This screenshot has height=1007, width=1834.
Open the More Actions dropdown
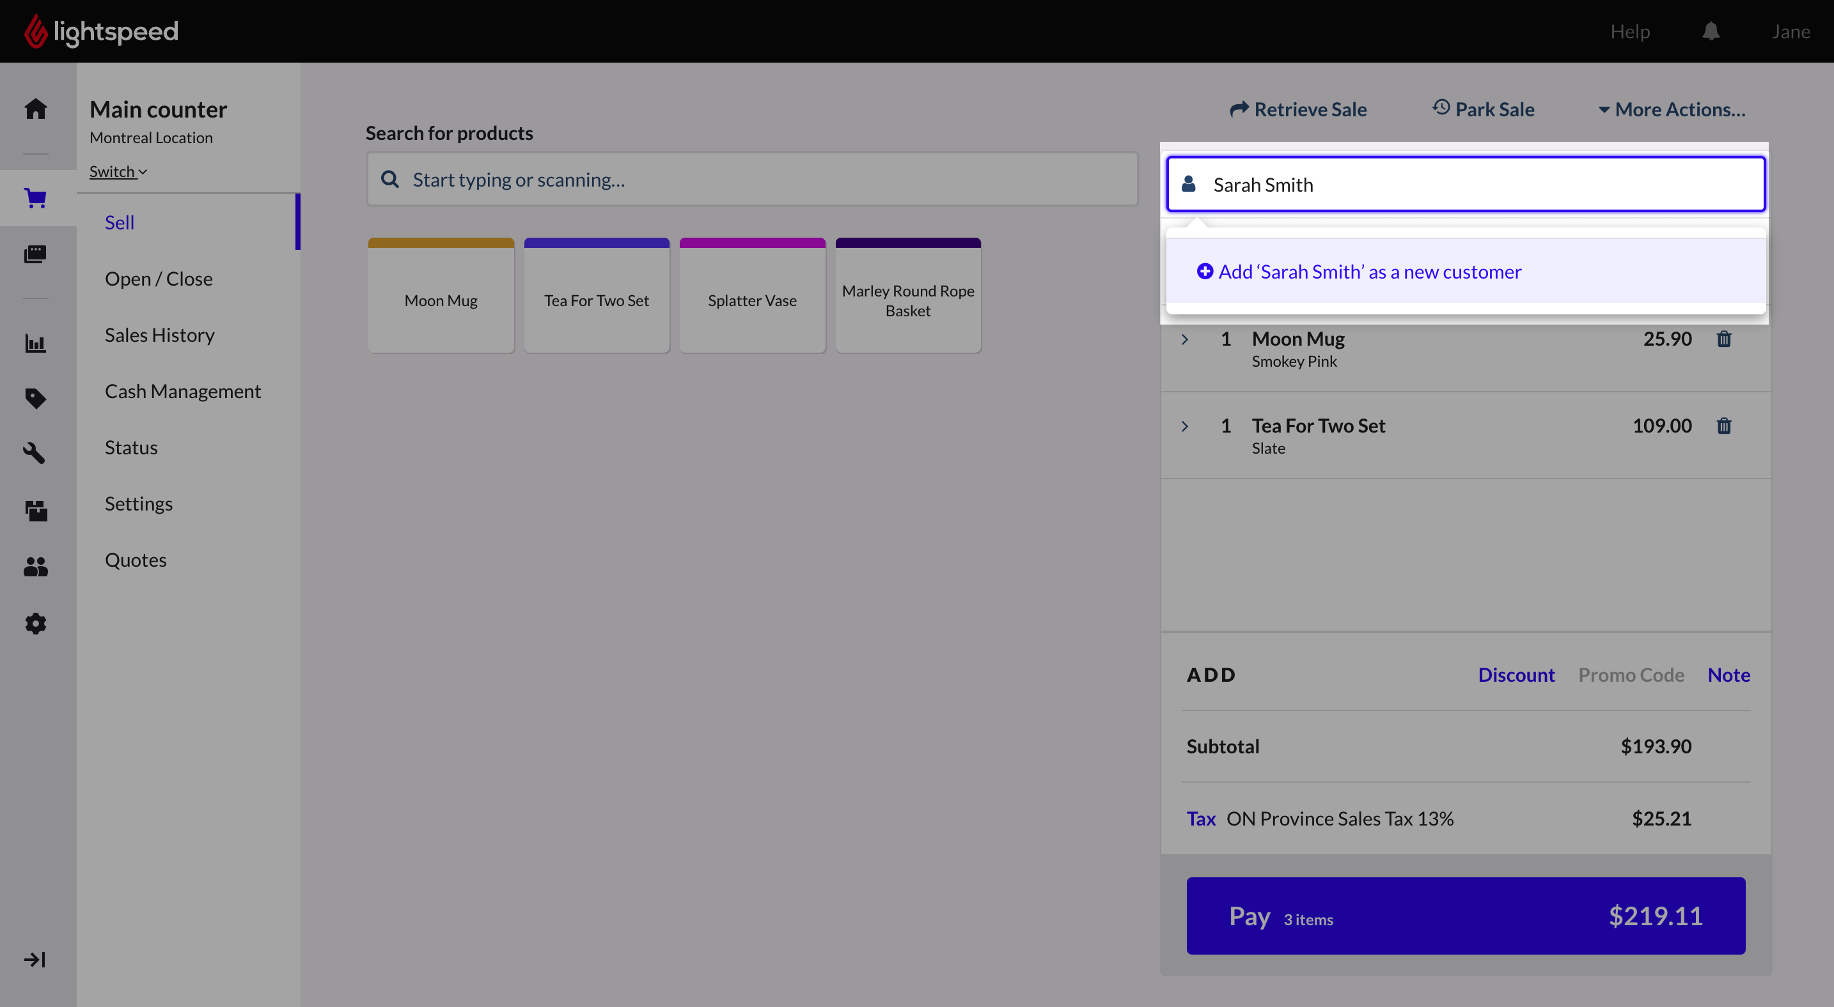click(x=1671, y=109)
